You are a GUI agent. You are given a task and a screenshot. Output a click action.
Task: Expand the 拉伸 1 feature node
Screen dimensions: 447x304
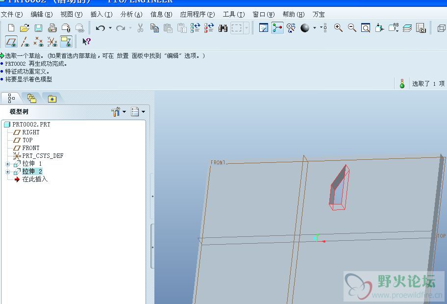8,164
